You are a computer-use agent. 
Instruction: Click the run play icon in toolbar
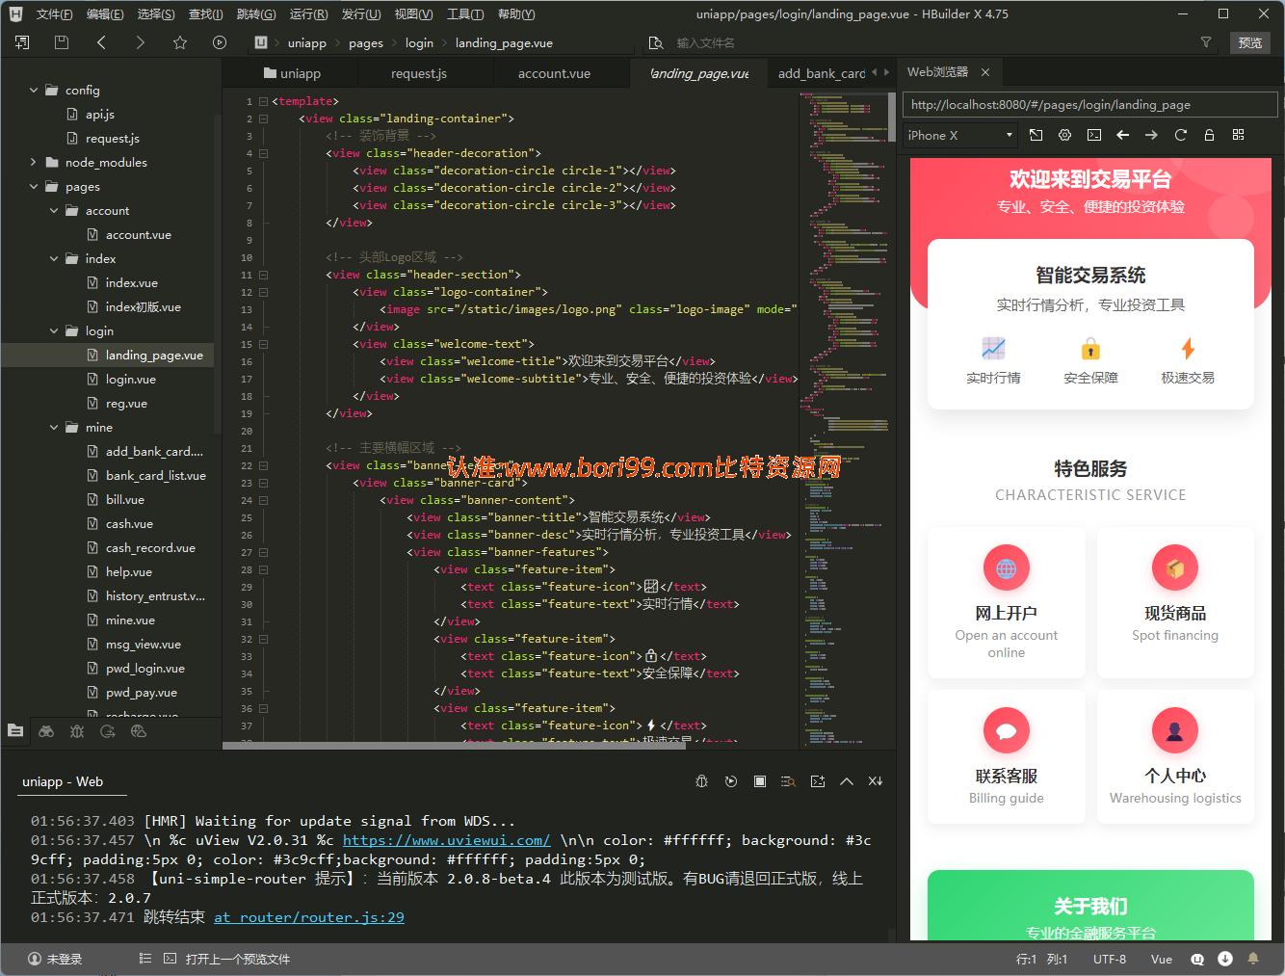(x=220, y=42)
